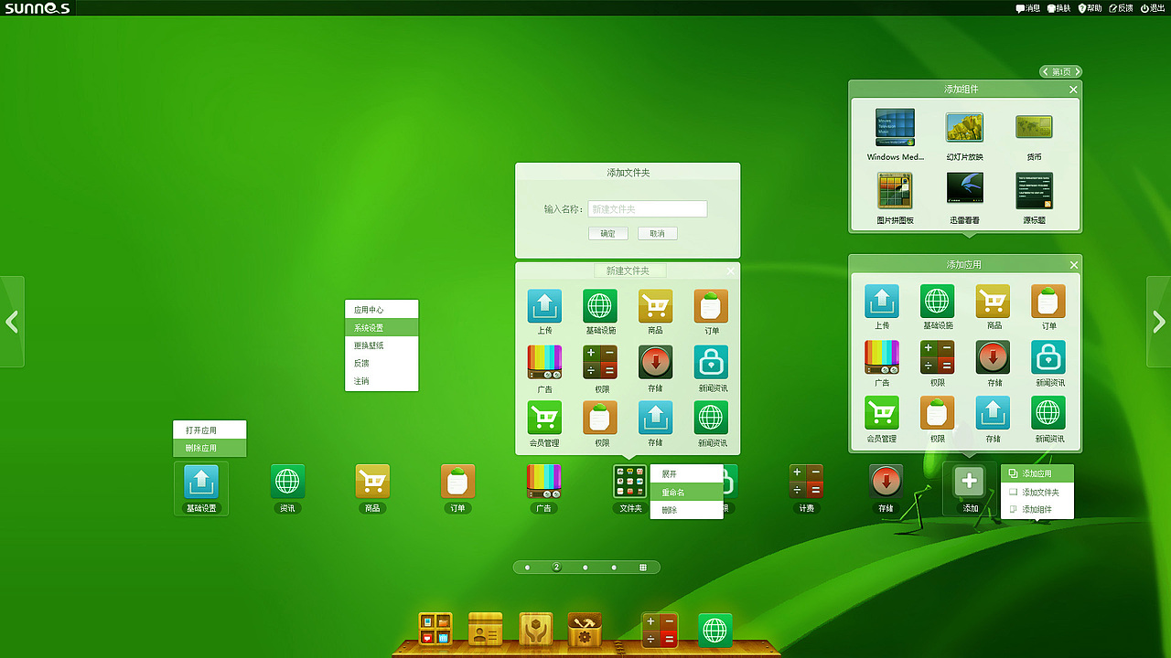Open the 商品 desktop app icon

pos(372,482)
